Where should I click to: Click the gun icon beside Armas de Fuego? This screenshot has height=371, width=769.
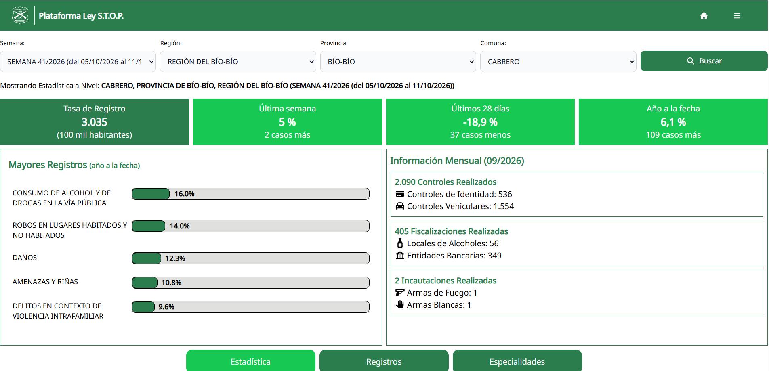click(x=400, y=292)
